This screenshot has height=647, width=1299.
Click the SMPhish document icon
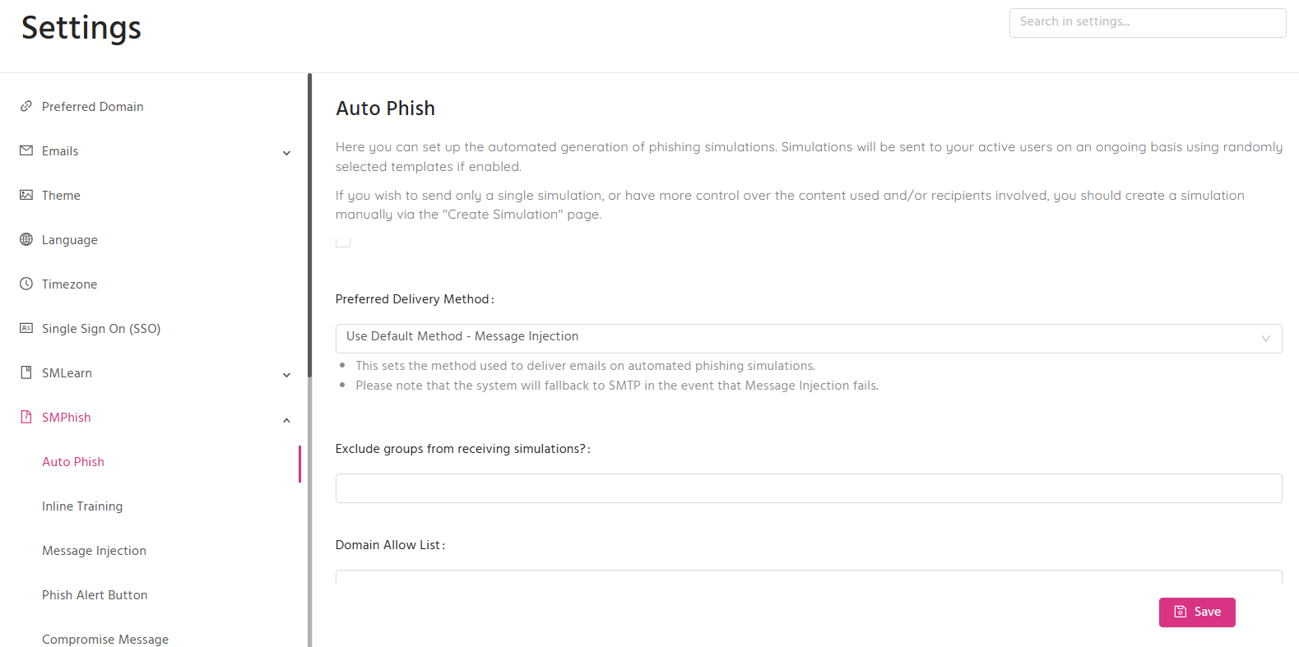click(26, 417)
